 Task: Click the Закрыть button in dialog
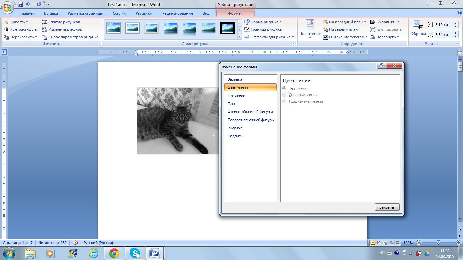387,207
